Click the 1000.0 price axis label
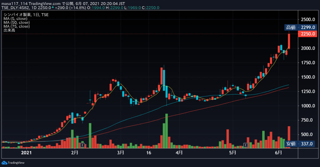 click(x=308, y=106)
